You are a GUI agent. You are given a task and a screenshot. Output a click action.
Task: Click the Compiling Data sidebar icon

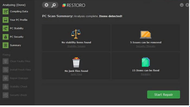(x=6, y=11)
